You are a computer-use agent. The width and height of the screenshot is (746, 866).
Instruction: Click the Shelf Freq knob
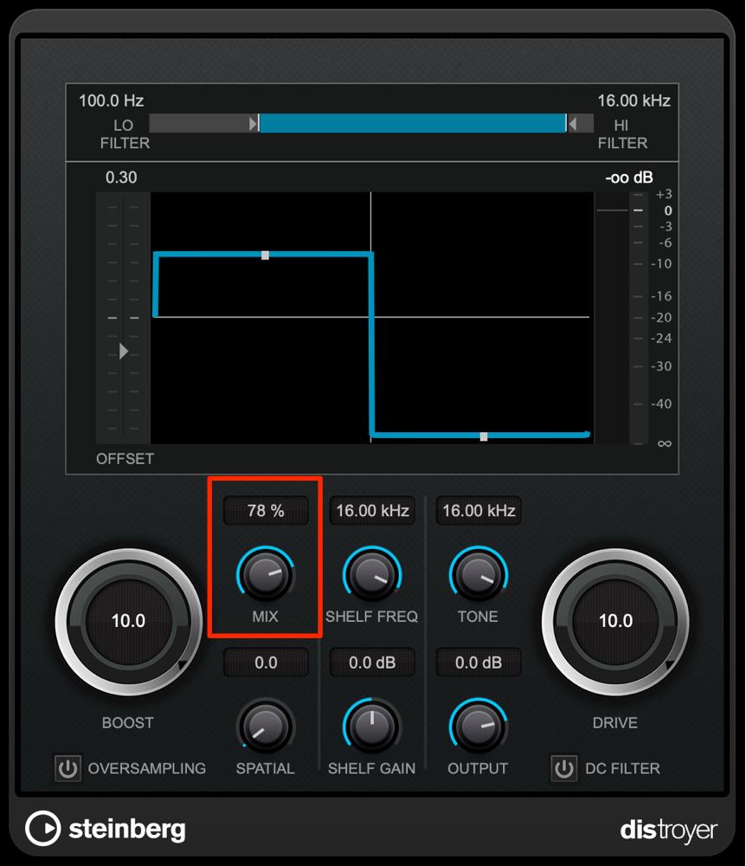pos(372,574)
